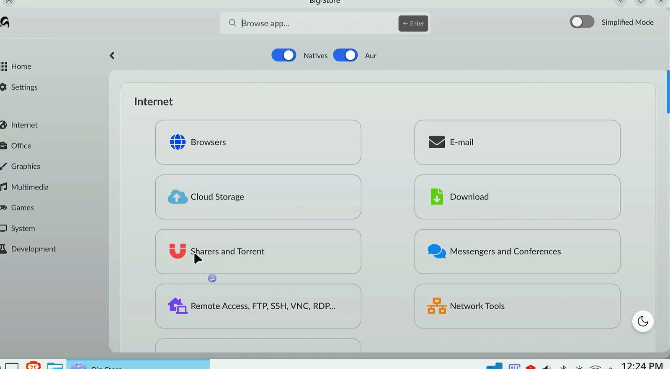Click the red magnet Sharers and Torrent icon
670x369 pixels.
(x=178, y=251)
